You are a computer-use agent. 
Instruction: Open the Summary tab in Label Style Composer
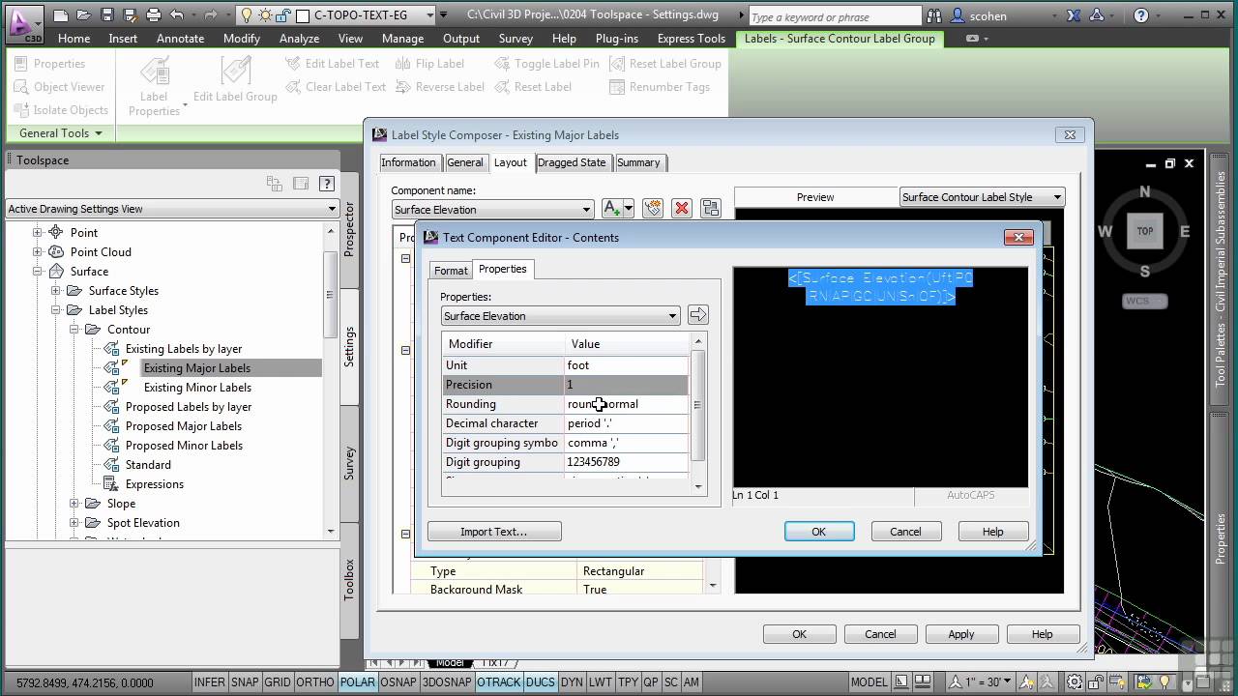[638, 162]
